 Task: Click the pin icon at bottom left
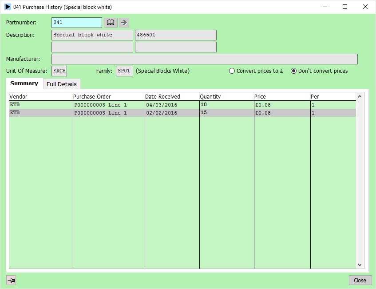pyautogui.click(x=11, y=280)
